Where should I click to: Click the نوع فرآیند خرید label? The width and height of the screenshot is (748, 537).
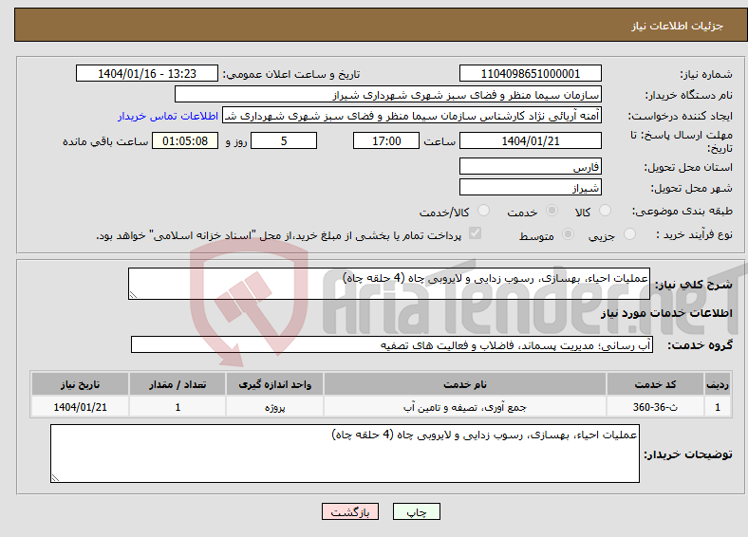[x=694, y=234]
